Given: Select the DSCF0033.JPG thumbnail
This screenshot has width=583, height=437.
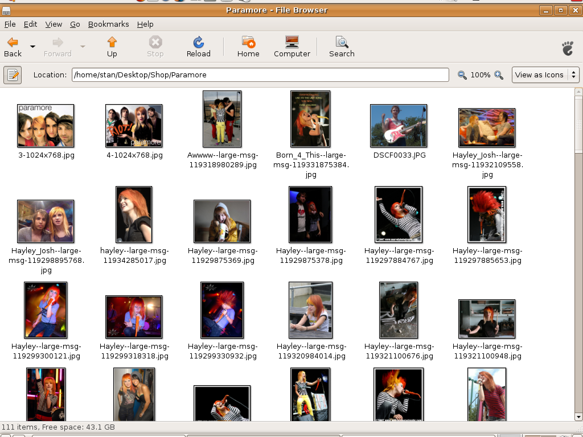Looking at the screenshot, I should (x=399, y=126).
